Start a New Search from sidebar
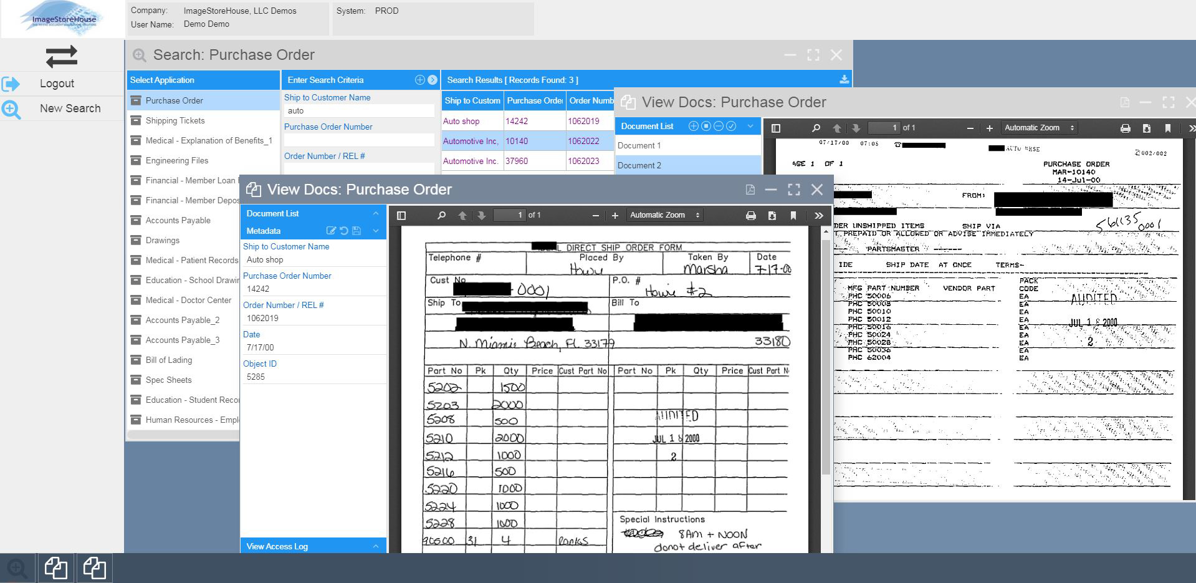This screenshot has width=1196, height=583. [70, 108]
